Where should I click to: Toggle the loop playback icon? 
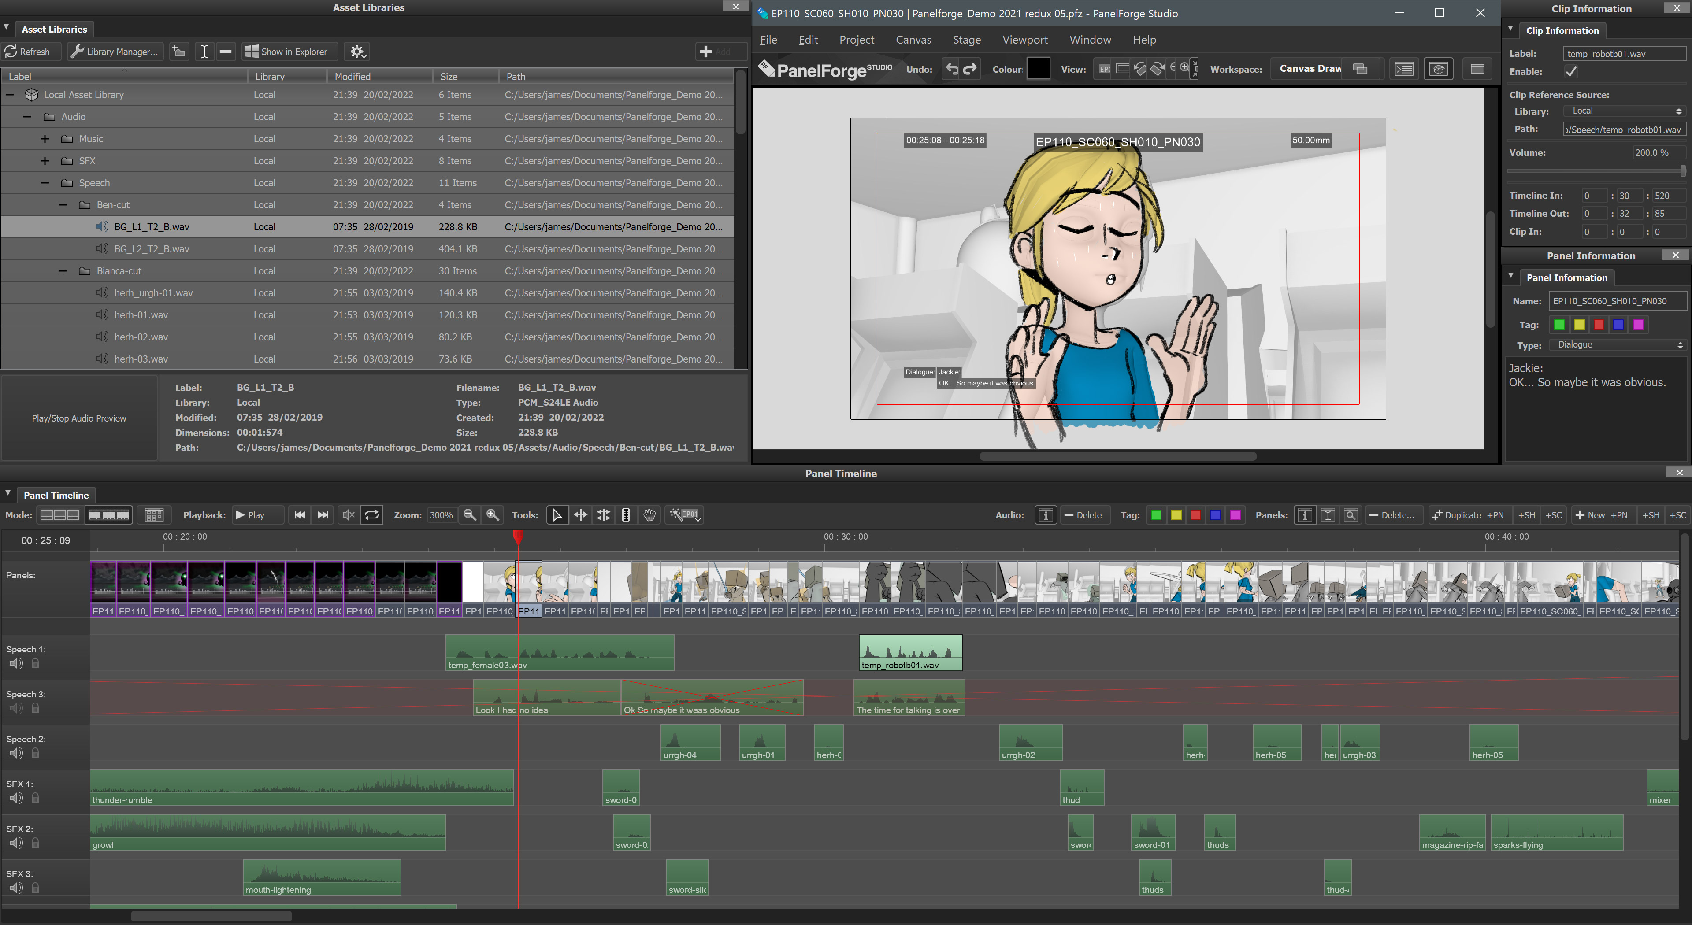pos(372,515)
